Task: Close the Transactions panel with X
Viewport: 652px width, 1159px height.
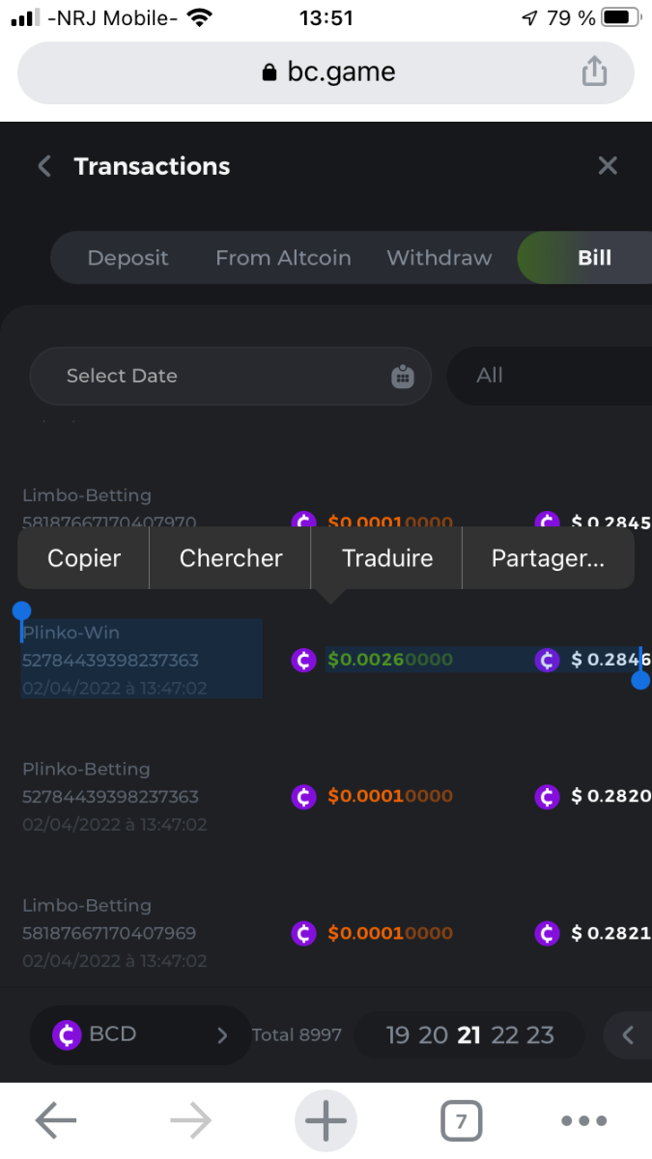Action: coord(608,166)
